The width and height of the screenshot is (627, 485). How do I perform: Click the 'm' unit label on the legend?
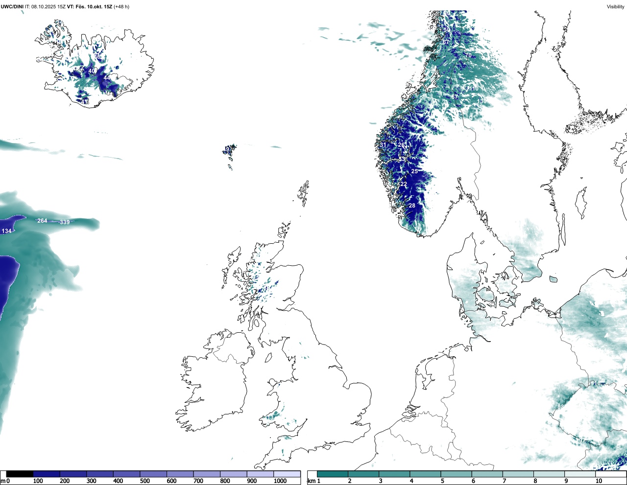point(2,482)
